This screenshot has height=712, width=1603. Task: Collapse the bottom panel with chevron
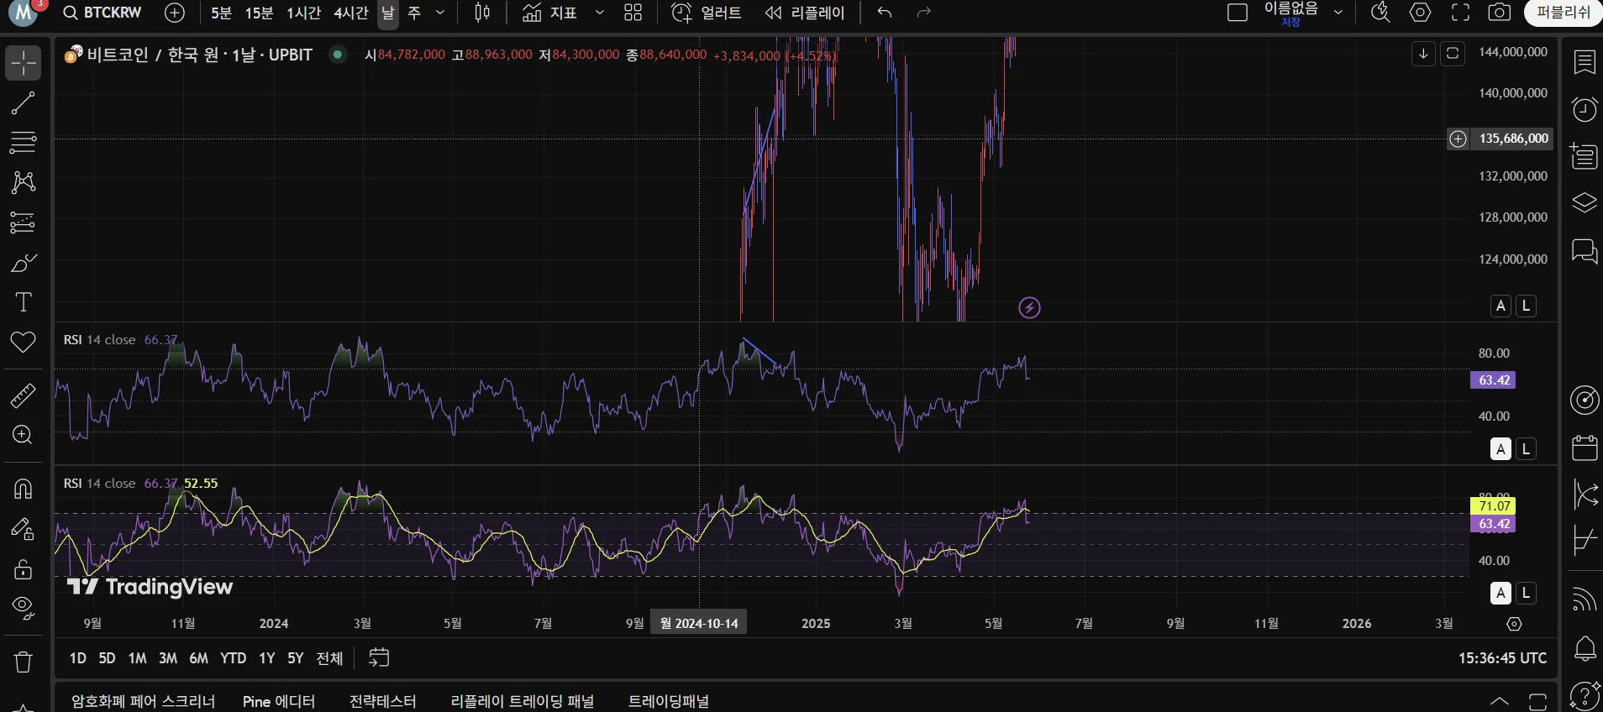pos(1499,701)
